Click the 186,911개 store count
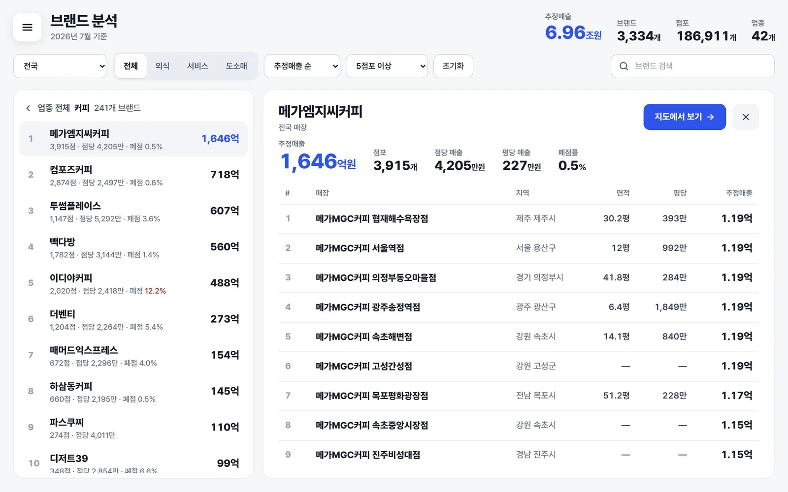Image resolution: width=788 pixels, height=492 pixels. coord(706,36)
